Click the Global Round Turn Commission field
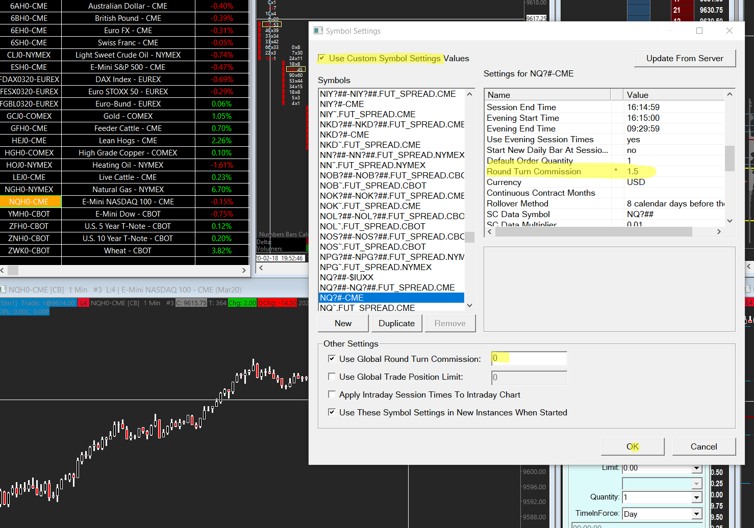 (x=529, y=358)
